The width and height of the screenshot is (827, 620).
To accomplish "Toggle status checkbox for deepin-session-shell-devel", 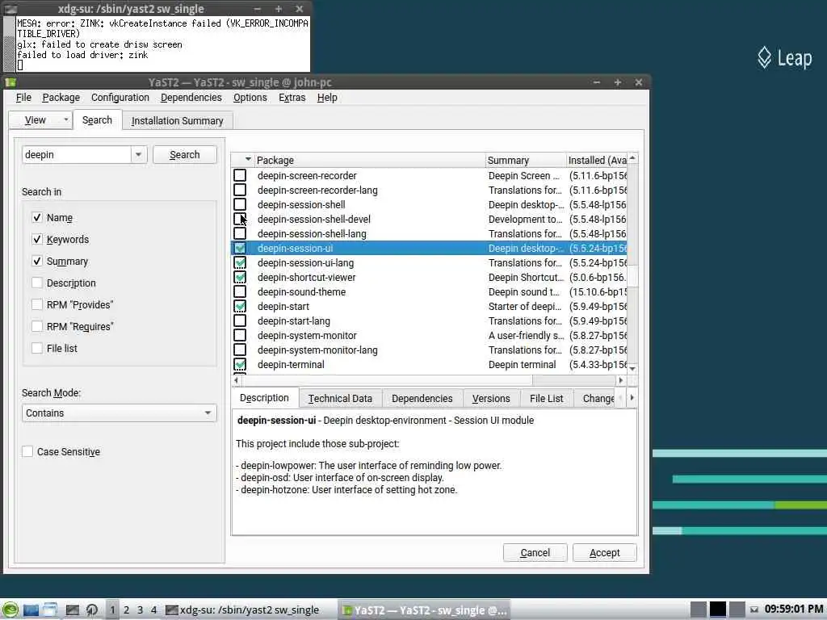I will point(240,219).
